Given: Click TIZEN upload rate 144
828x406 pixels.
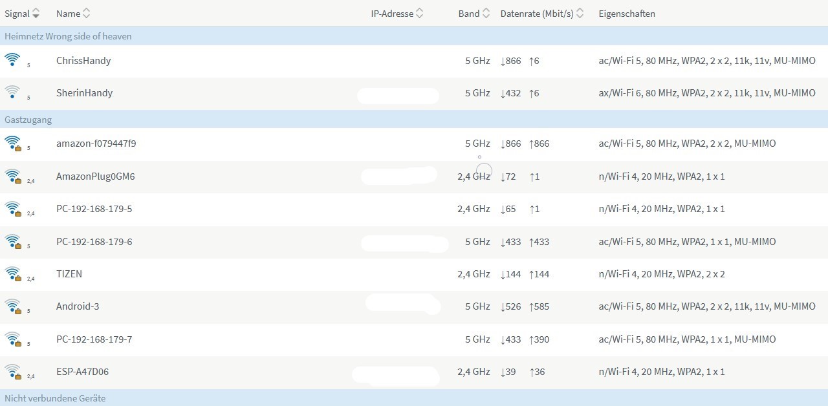Looking at the screenshot, I should [x=539, y=274].
